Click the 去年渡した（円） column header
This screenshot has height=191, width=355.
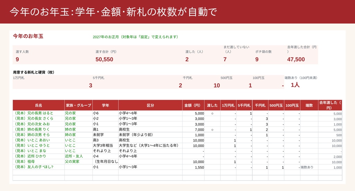click(330, 105)
